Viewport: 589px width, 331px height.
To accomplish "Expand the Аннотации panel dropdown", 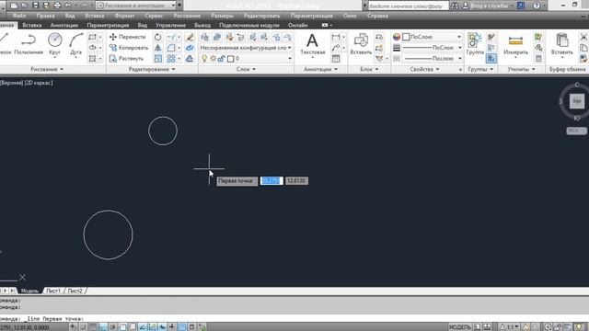I will point(320,70).
